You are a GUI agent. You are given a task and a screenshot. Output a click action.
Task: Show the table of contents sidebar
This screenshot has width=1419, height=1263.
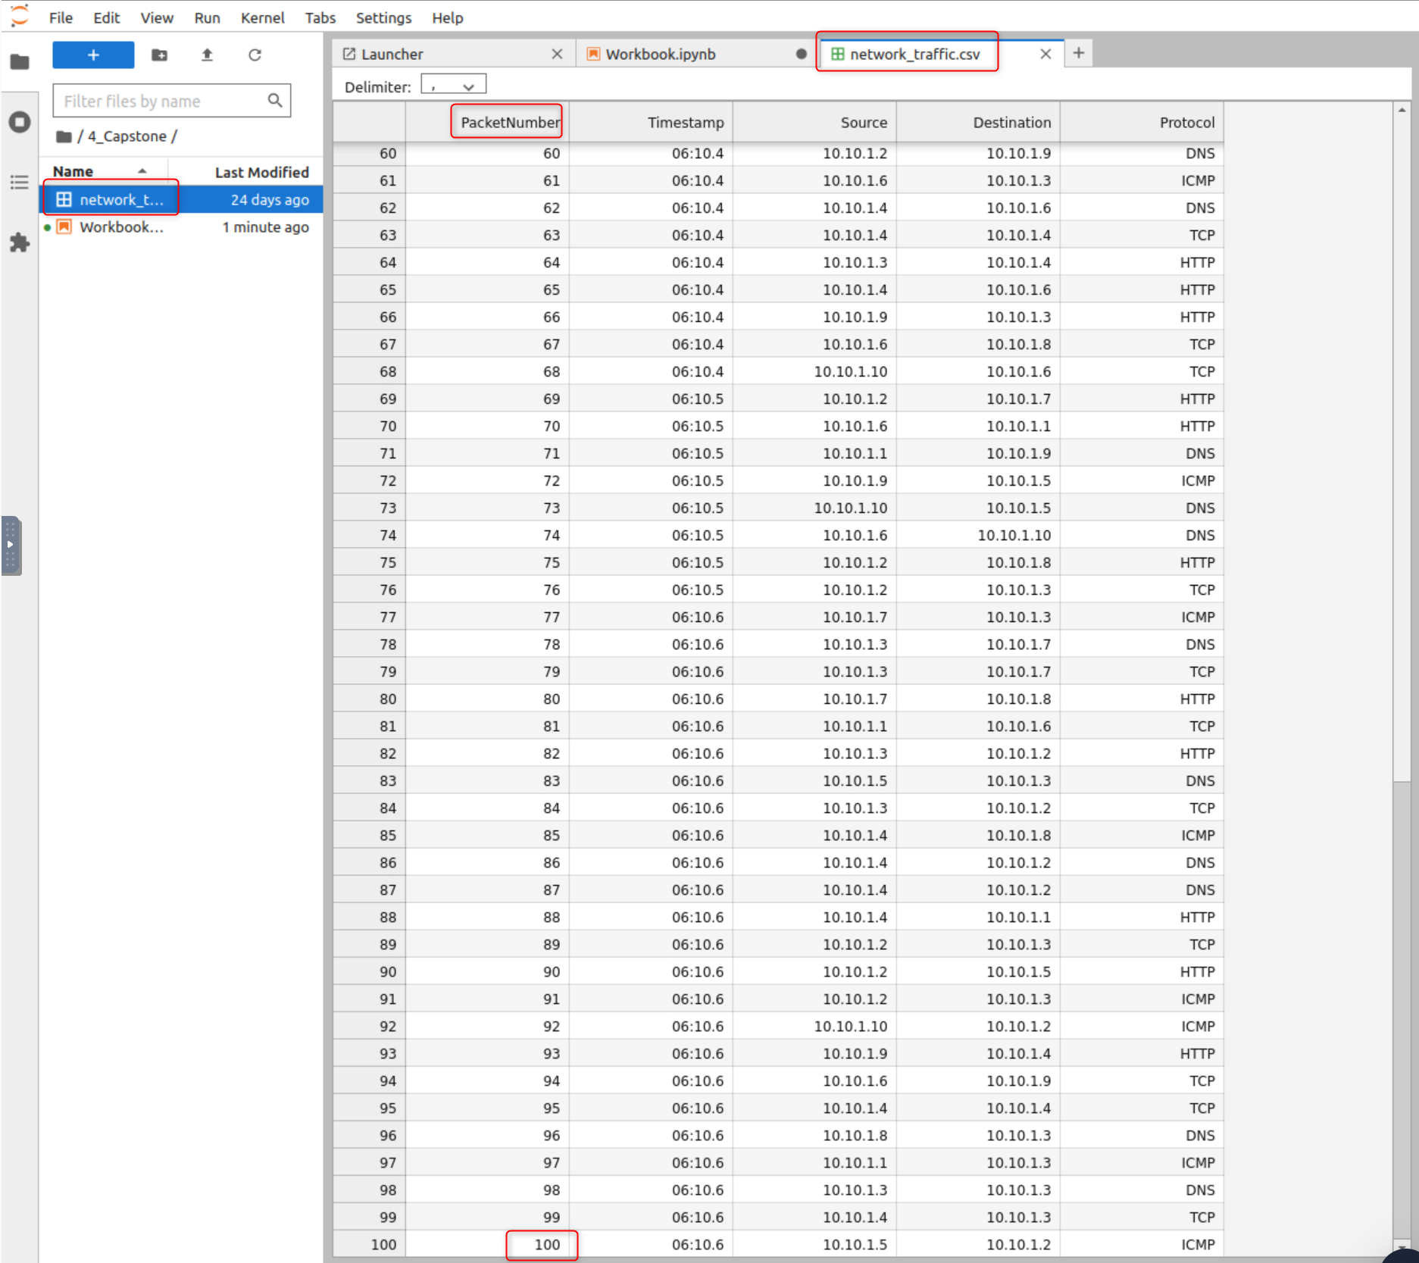coord(20,182)
